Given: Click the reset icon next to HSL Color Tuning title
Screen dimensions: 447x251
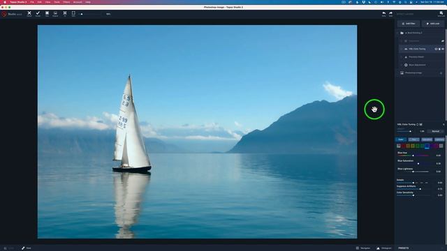Looking at the screenshot, I should (x=418, y=124).
